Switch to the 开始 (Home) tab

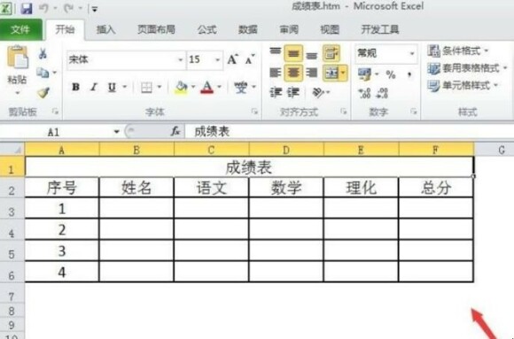pyautogui.click(x=65, y=30)
